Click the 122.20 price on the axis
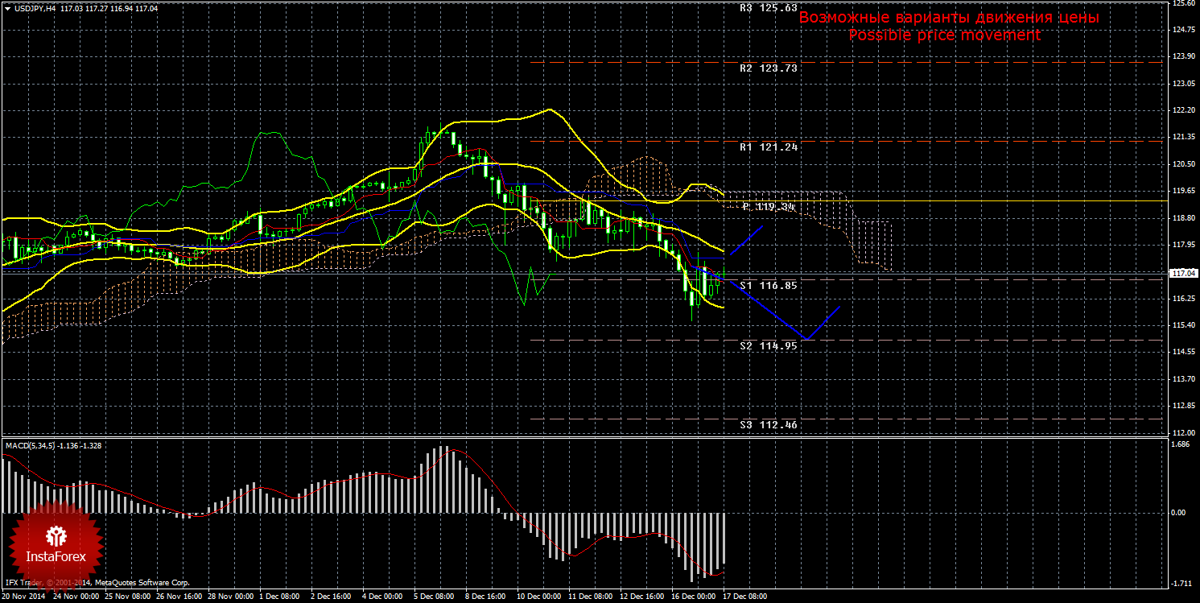 pyautogui.click(x=1182, y=110)
